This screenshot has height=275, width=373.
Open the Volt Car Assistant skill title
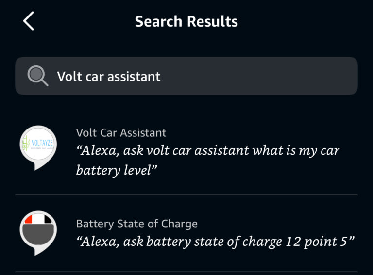coord(121,132)
